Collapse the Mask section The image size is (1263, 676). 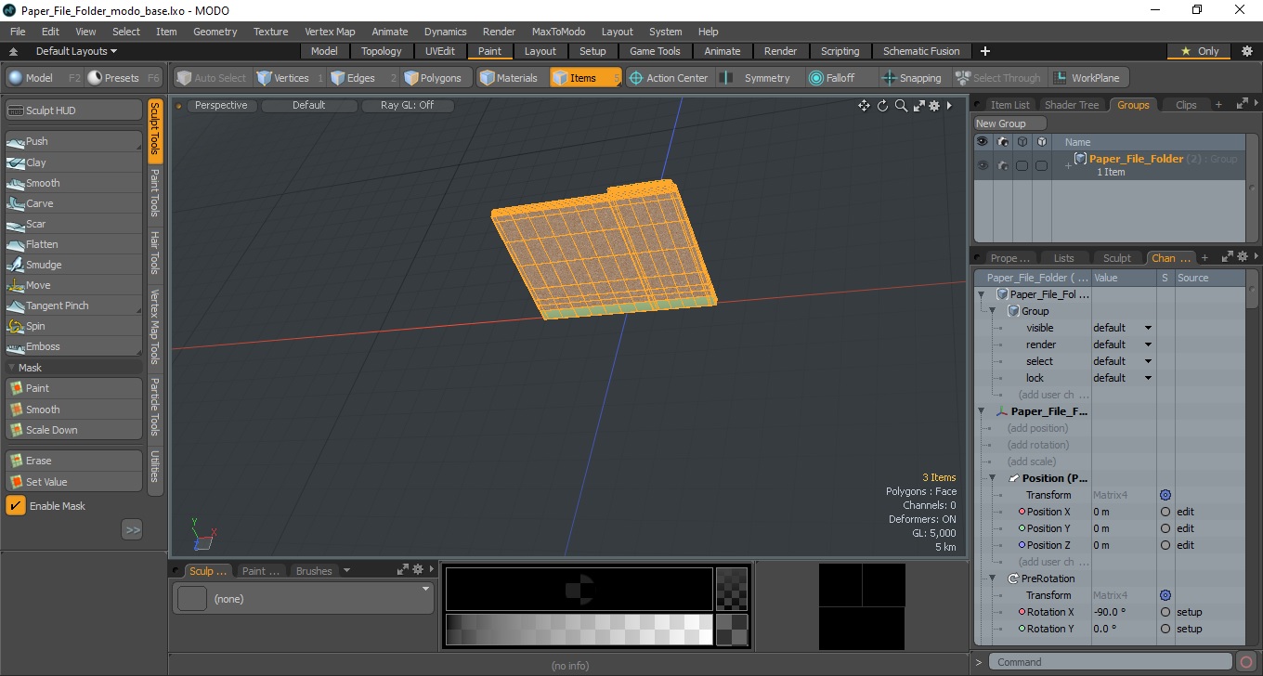pyautogui.click(x=11, y=368)
